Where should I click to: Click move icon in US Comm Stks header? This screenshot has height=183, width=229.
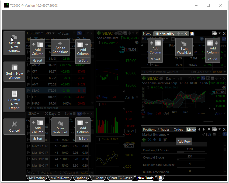[x=84, y=33]
